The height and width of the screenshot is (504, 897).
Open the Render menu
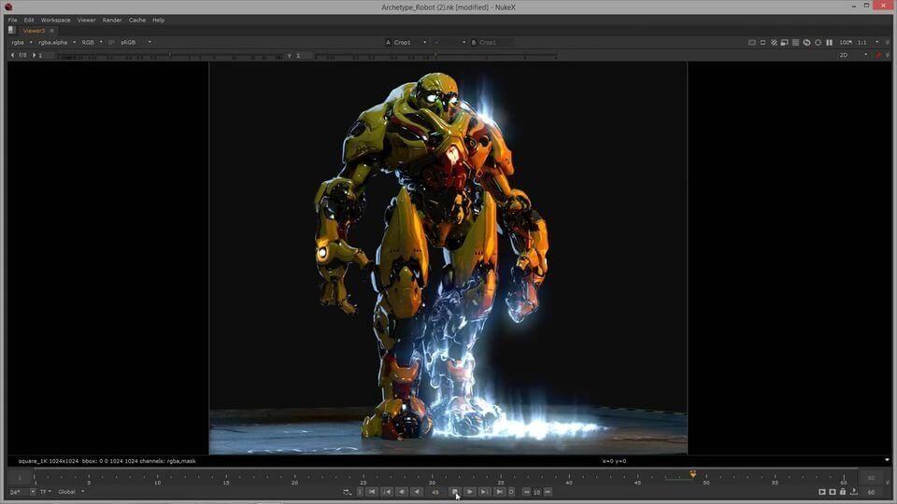[x=112, y=20]
